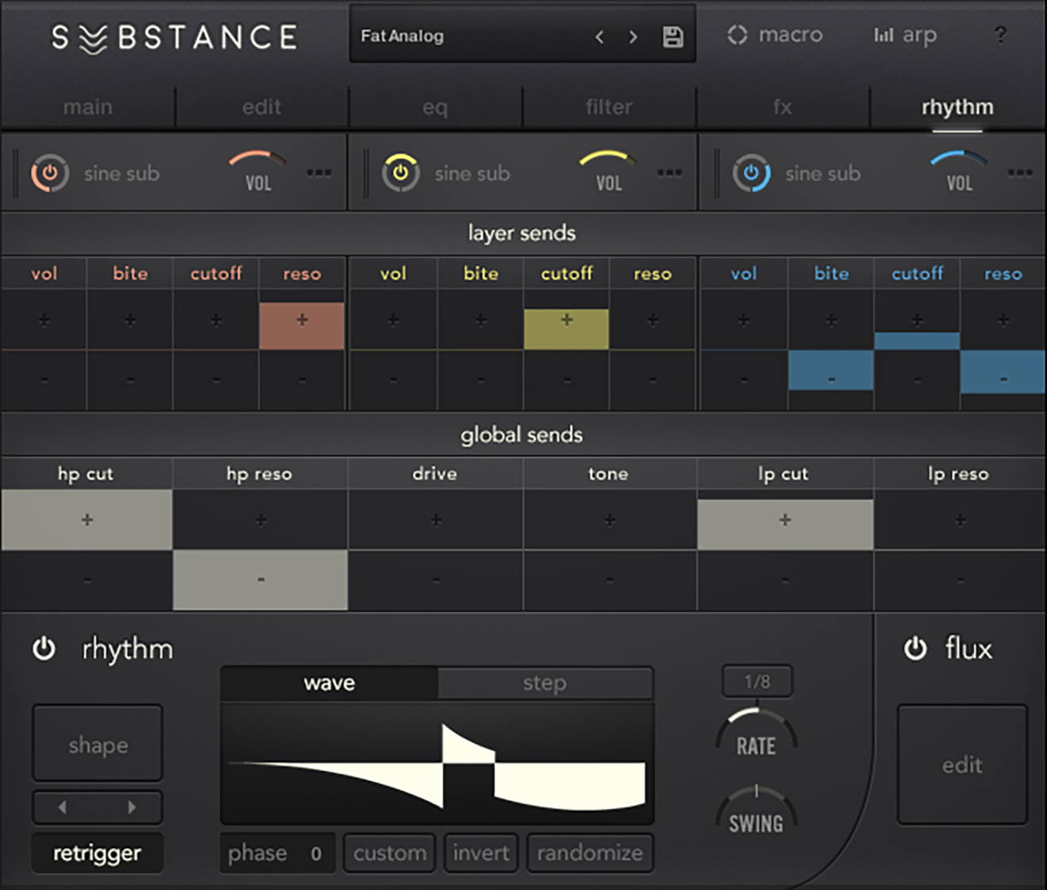Open the help question mark icon
This screenshot has height=890, width=1047.
coord(1001,35)
